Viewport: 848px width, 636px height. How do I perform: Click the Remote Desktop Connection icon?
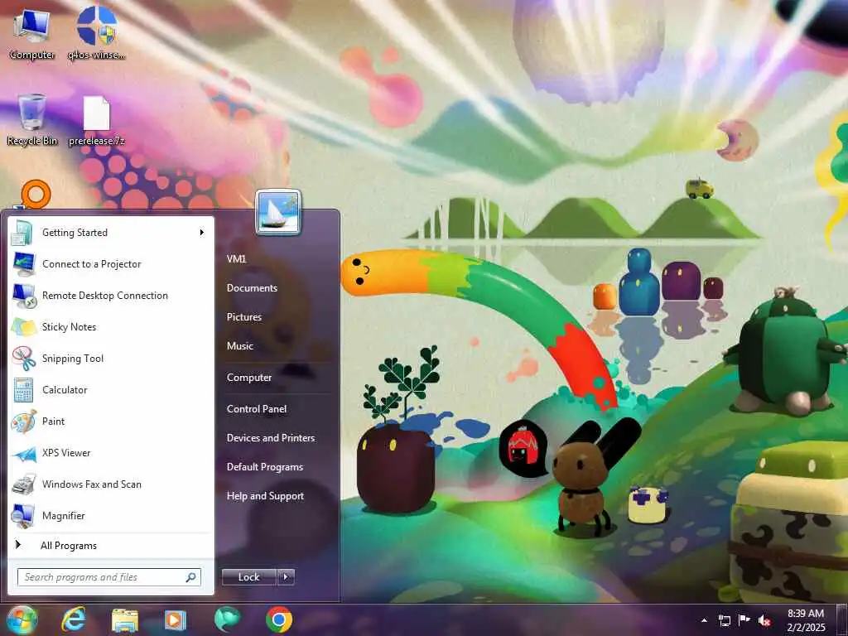coord(24,296)
